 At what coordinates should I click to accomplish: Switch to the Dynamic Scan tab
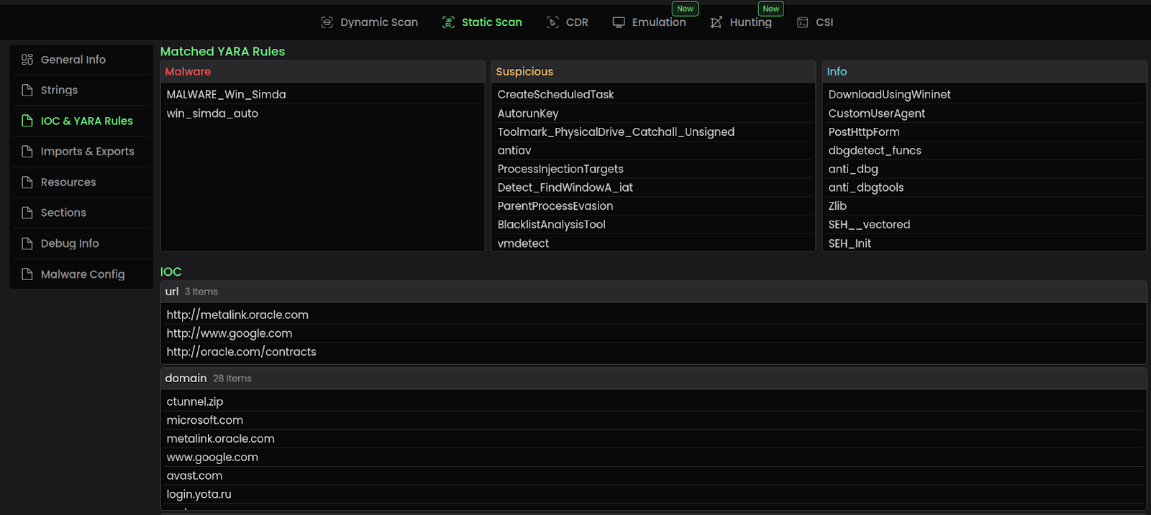coord(369,22)
